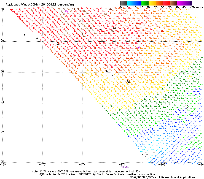Click the "35" knots legend tick label
Screen dimensions: 204x179
[x=170, y=7]
